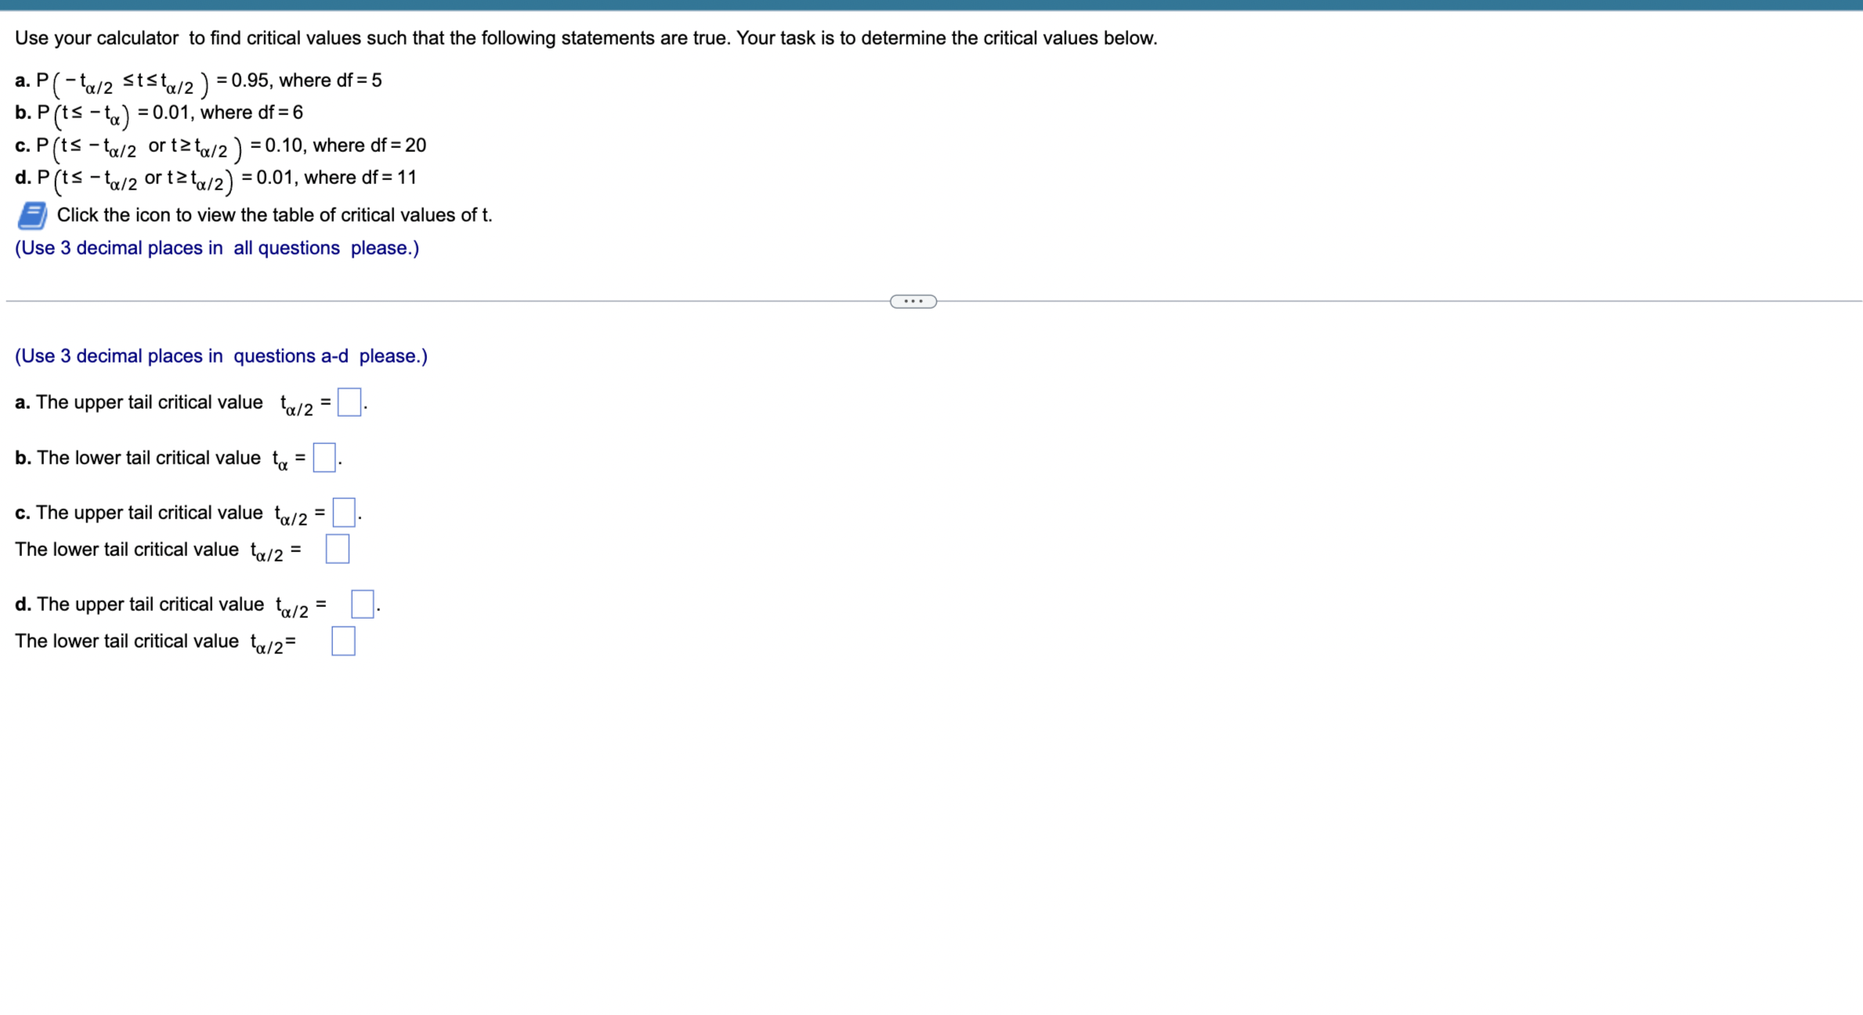Click the 'questions a-d please' decimal places note

pos(221,356)
